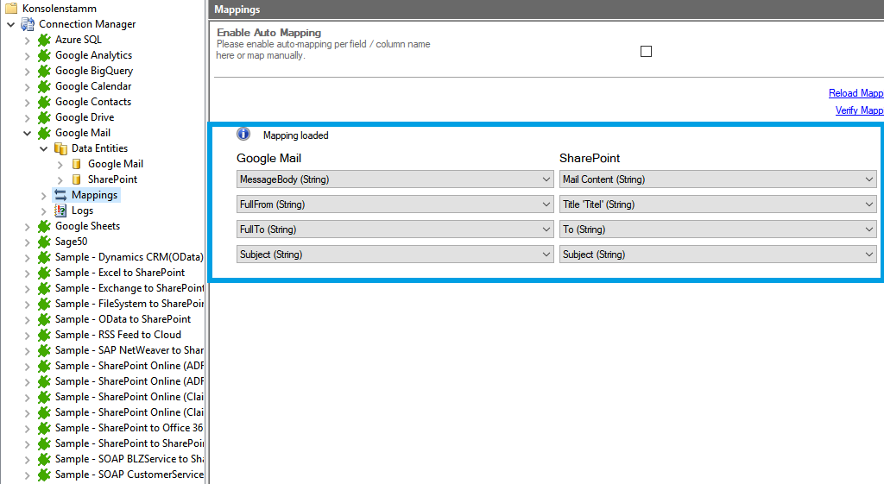Expand the Google Drive tree node
884x484 pixels.
click(x=27, y=117)
